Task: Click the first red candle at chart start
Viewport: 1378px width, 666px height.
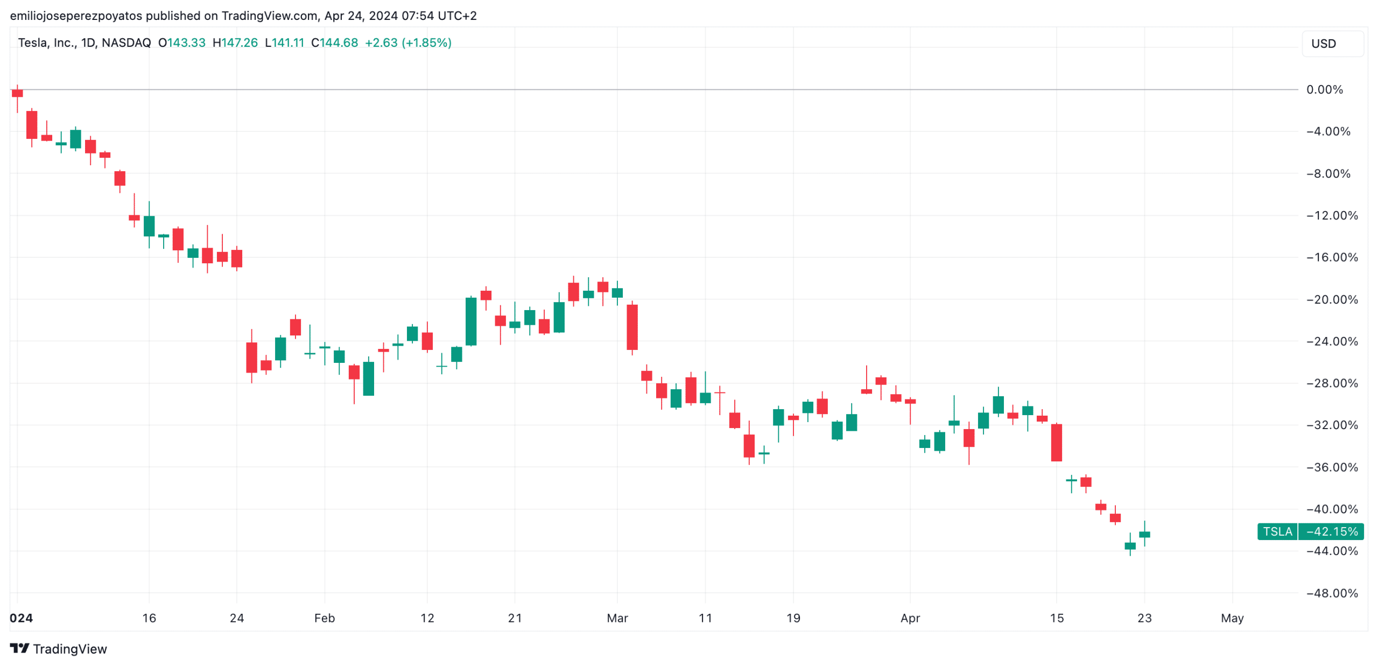Action: 17,93
